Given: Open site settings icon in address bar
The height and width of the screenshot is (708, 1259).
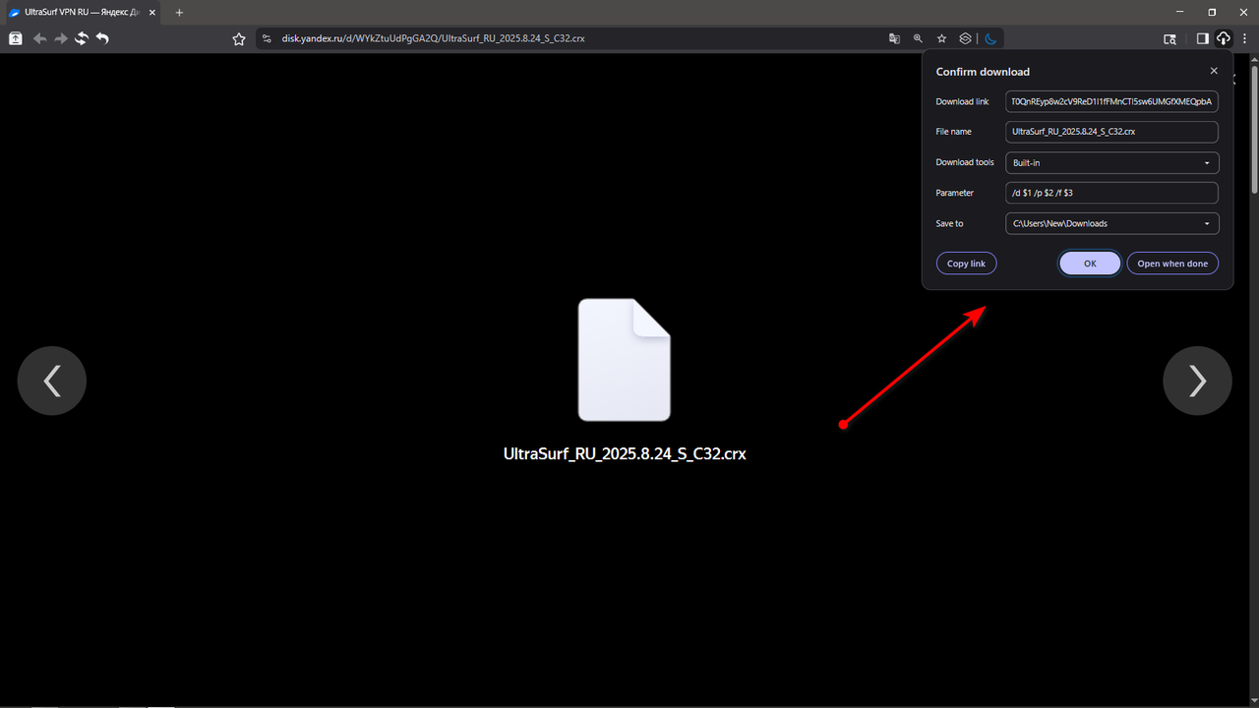Looking at the screenshot, I should pyautogui.click(x=266, y=39).
